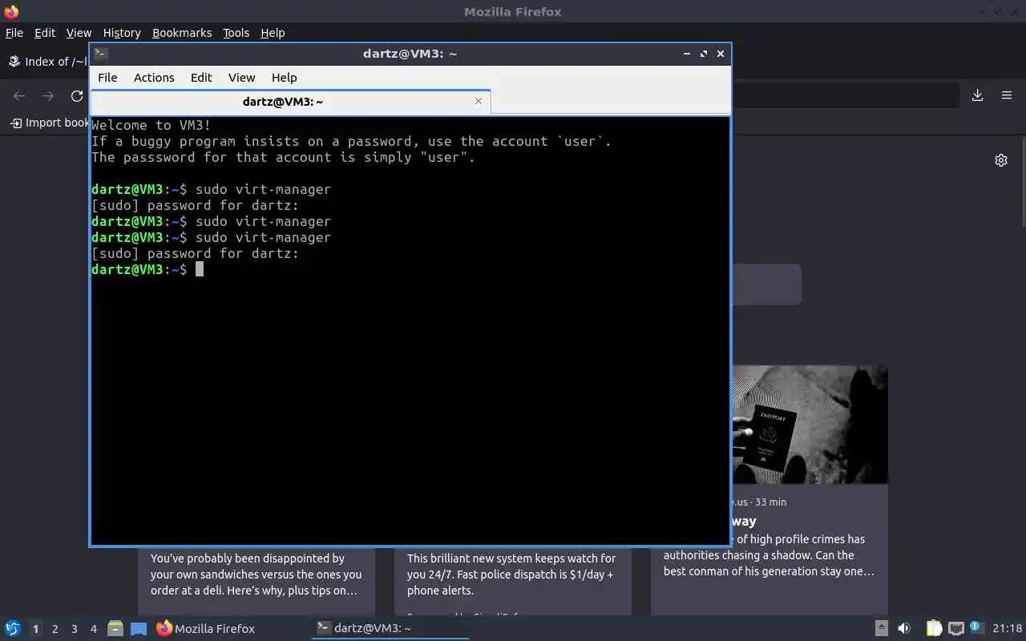Open the Firefox Edit menu

point(45,33)
